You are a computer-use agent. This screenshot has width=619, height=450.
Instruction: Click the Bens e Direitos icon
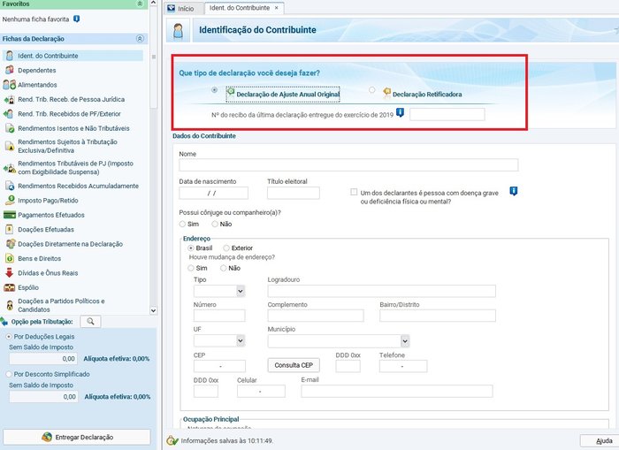[10, 258]
